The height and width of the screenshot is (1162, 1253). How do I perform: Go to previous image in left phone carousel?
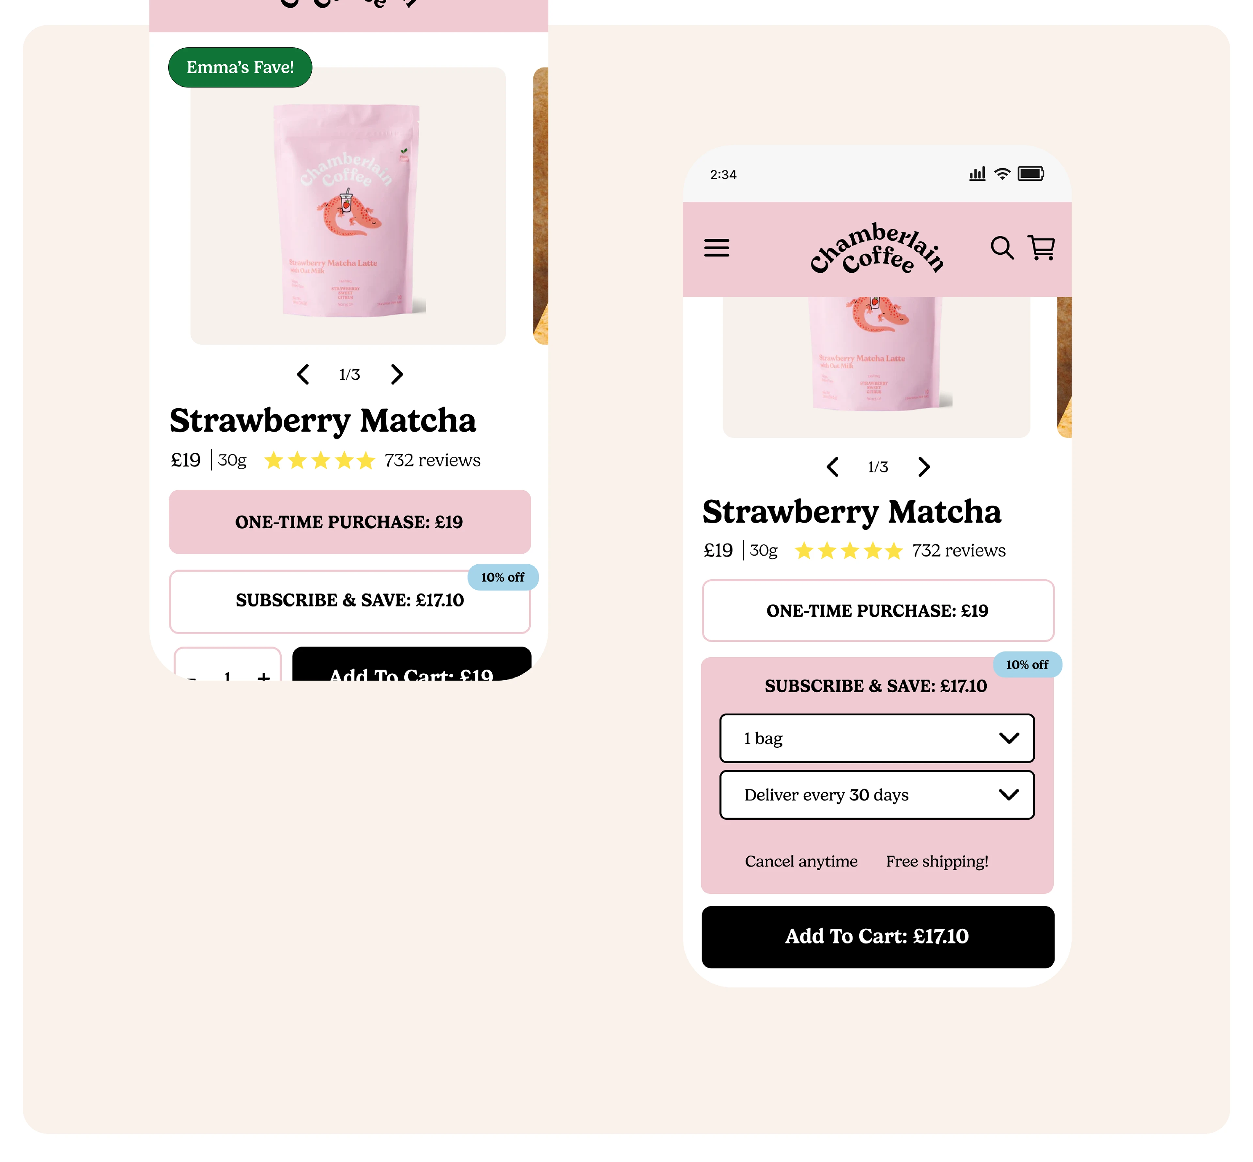tap(303, 374)
